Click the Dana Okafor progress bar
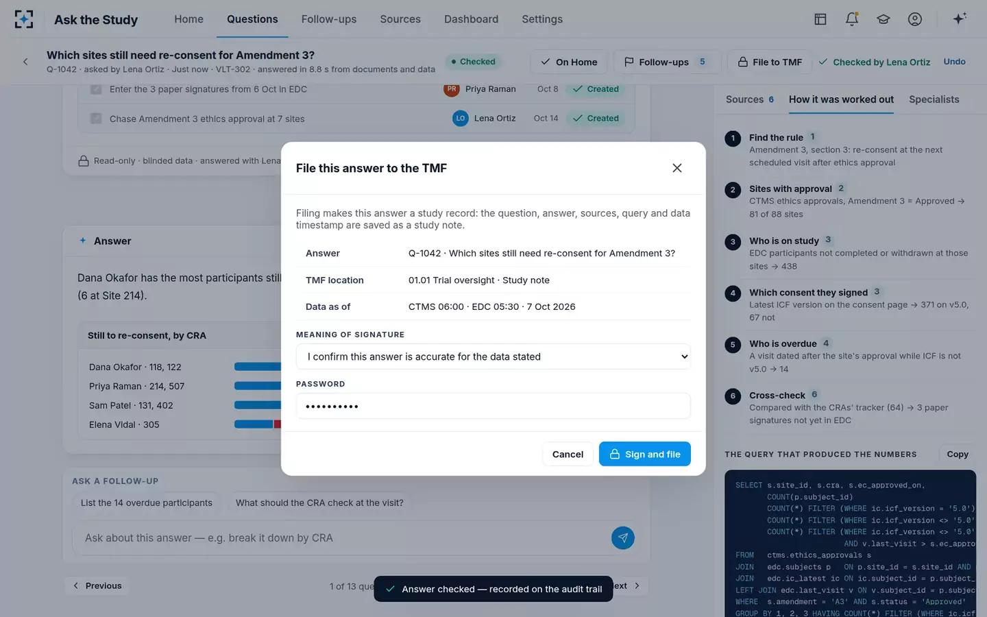 point(258,367)
